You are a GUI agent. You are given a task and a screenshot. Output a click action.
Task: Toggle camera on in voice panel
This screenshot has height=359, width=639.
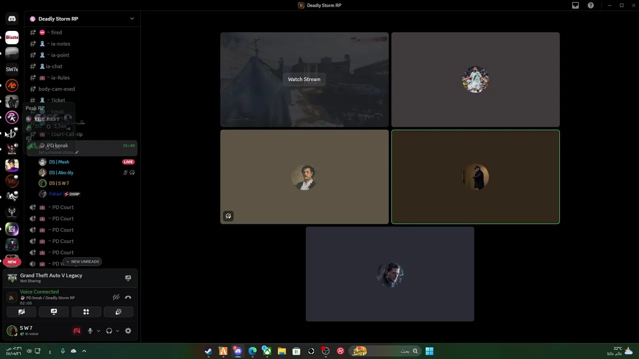[21, 312]
